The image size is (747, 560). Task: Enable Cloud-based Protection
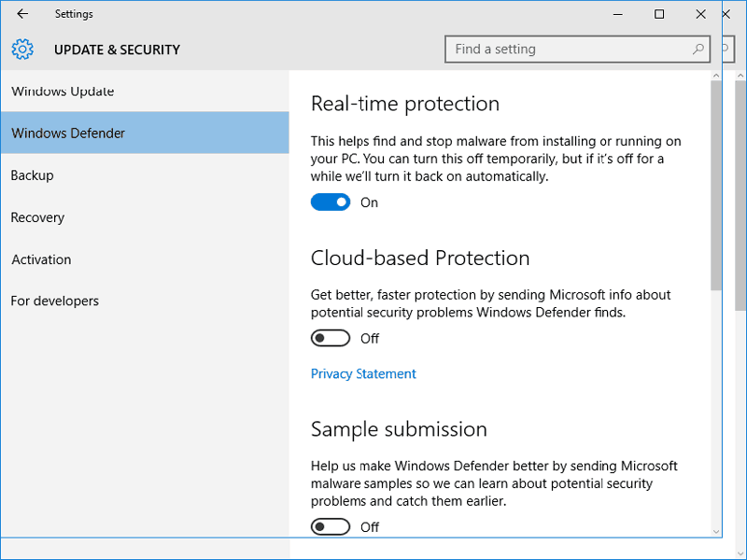330,338
